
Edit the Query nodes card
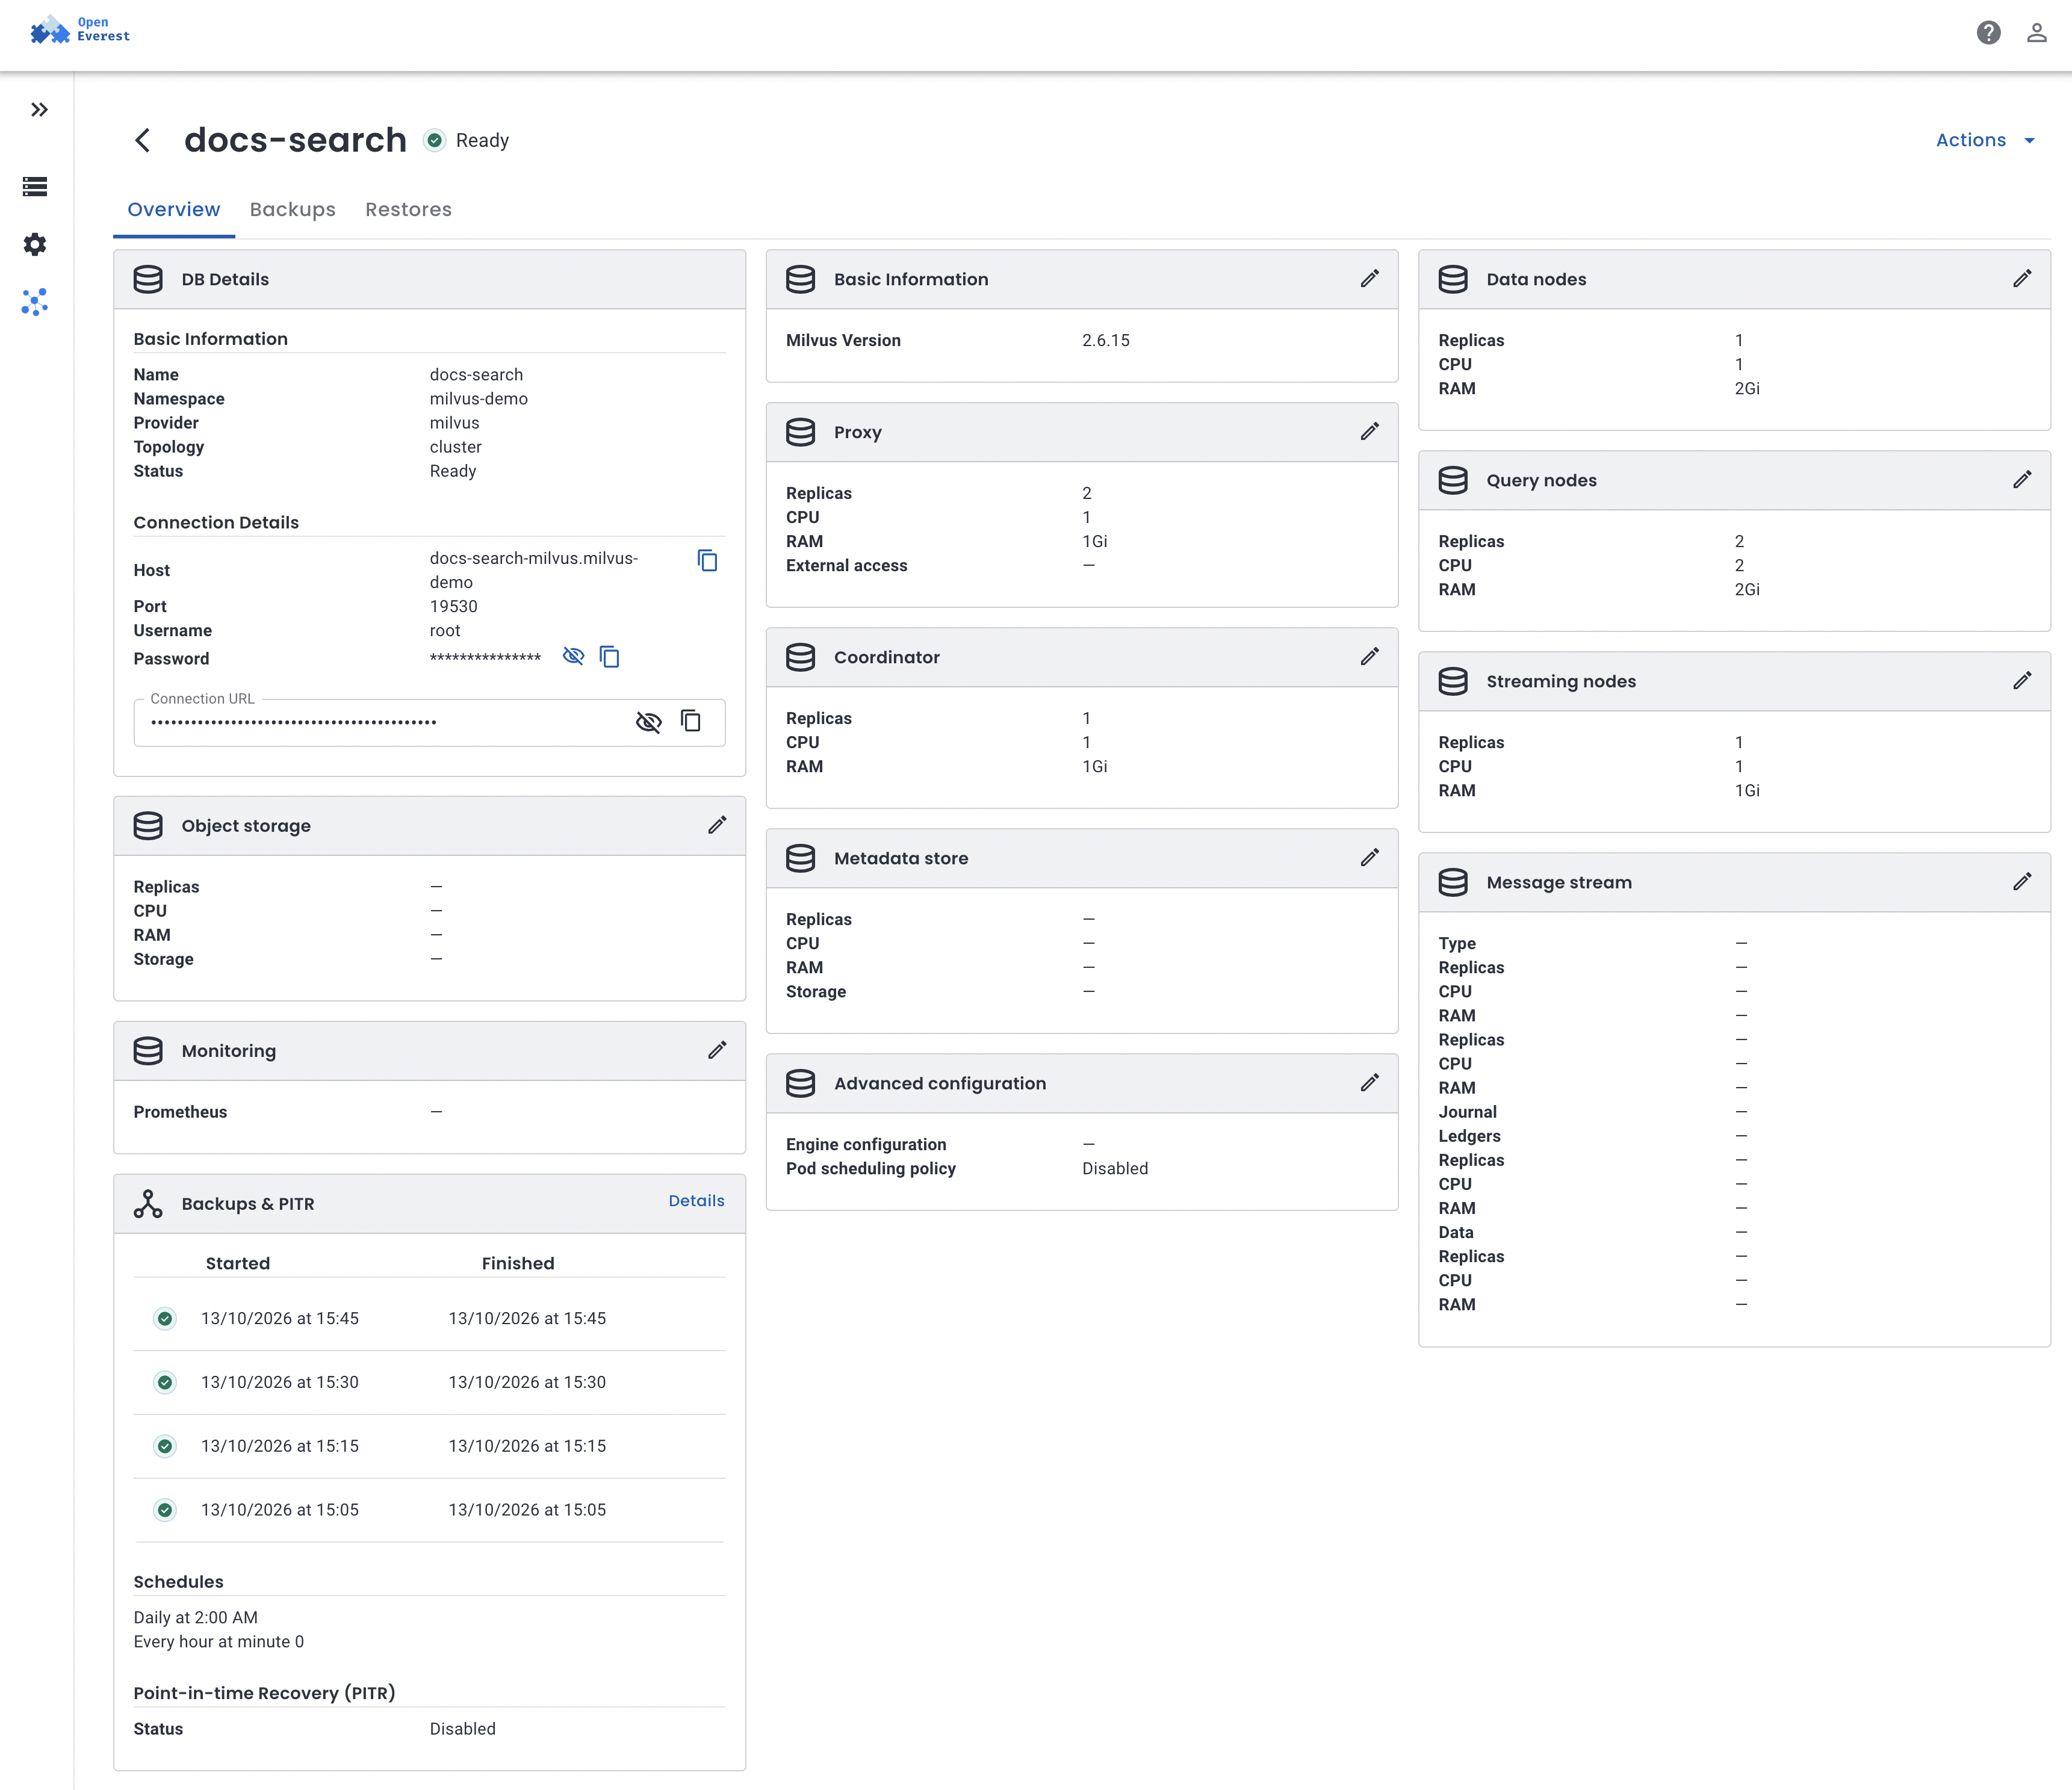tap(2022, 480)
